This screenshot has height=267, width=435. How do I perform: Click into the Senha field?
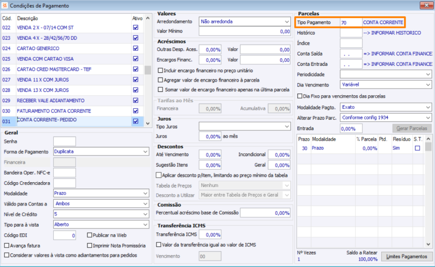[x=64, y=141]
